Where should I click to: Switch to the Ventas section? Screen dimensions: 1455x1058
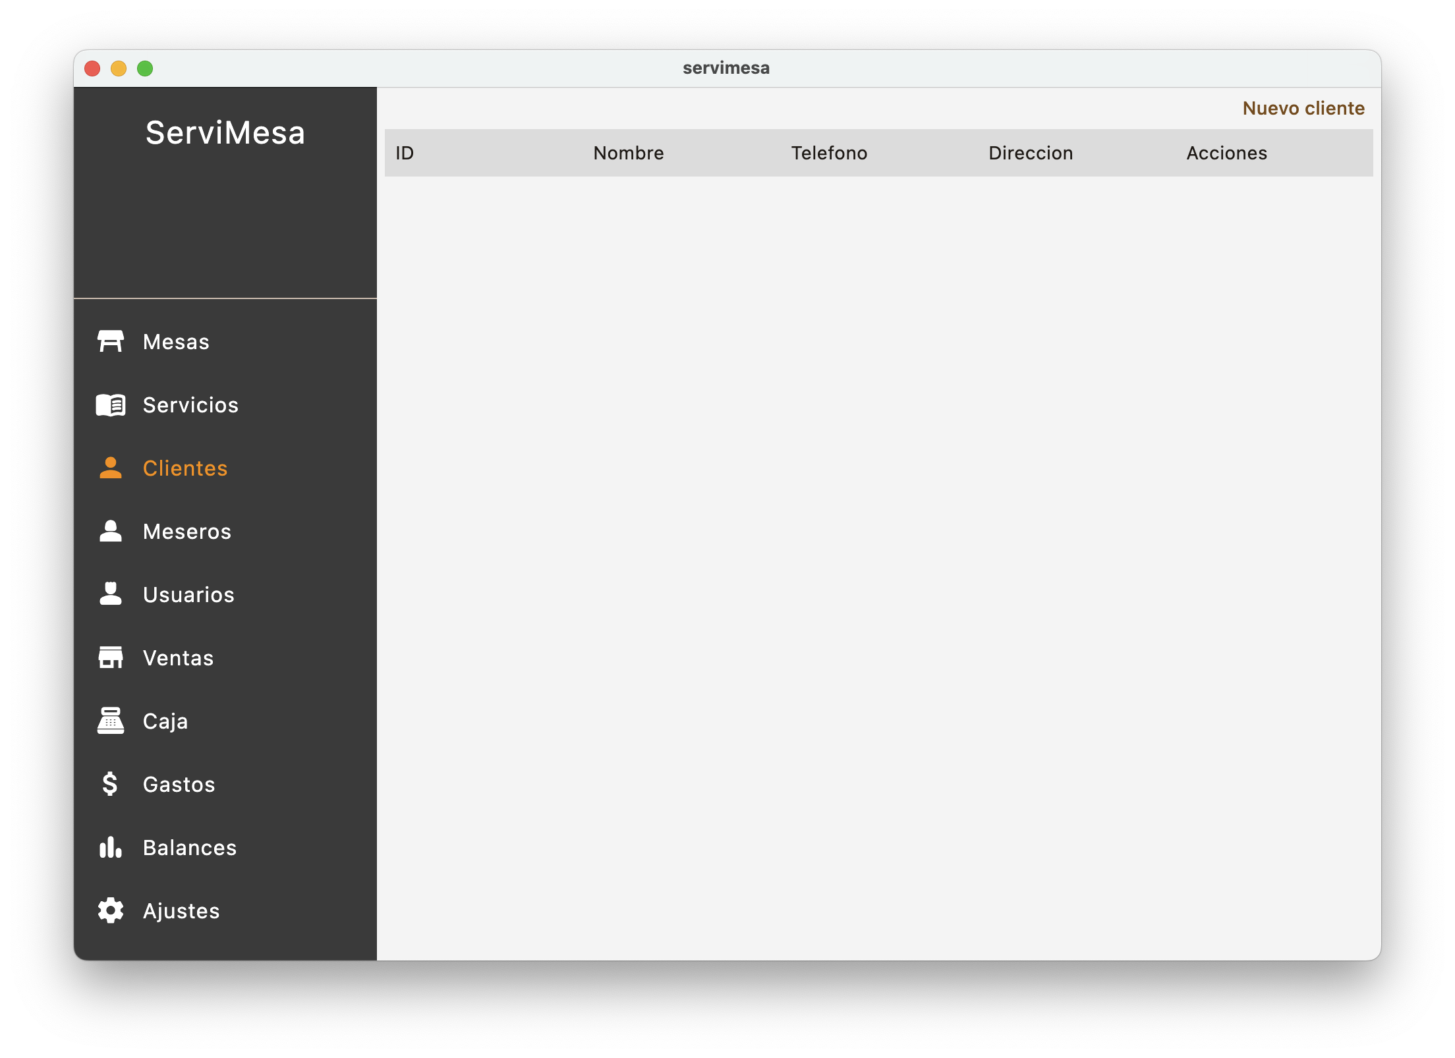(178, 658)
